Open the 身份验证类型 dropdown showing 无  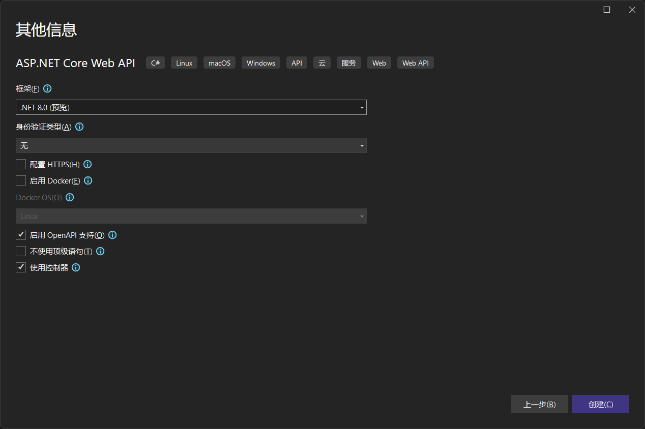[191, 145]
